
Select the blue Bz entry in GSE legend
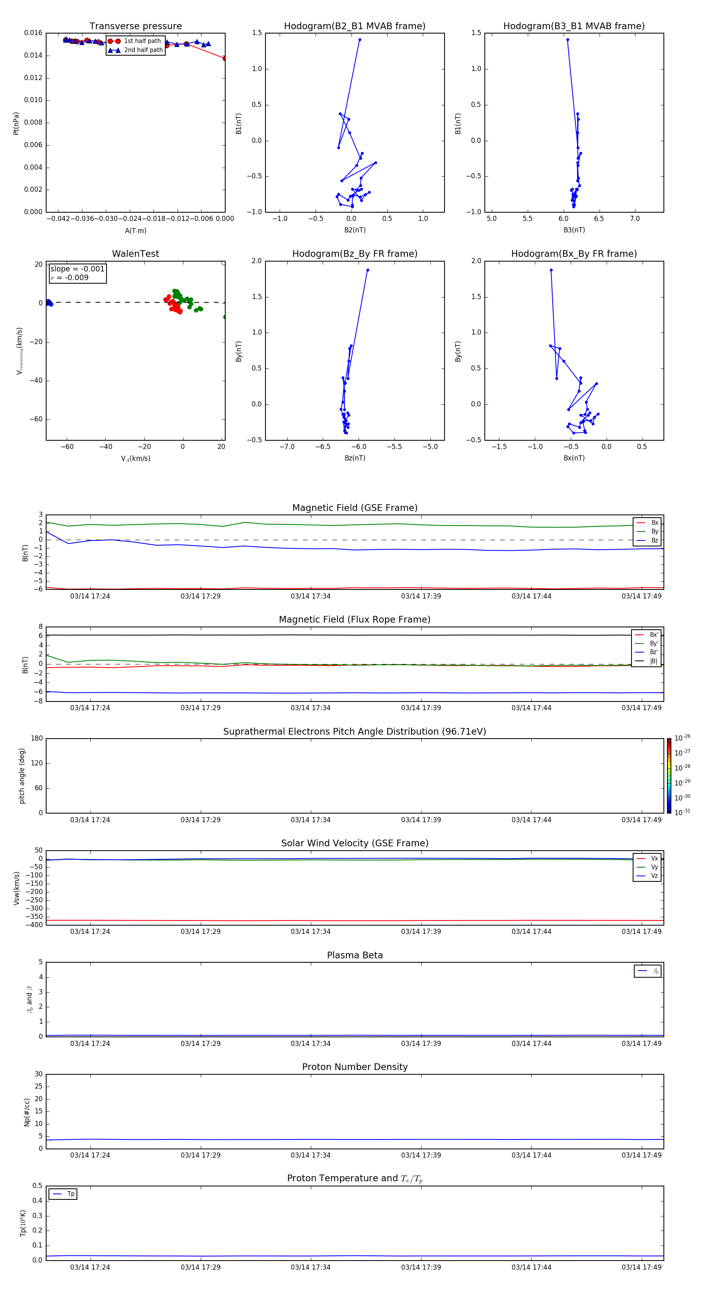[x=647, y=540]
